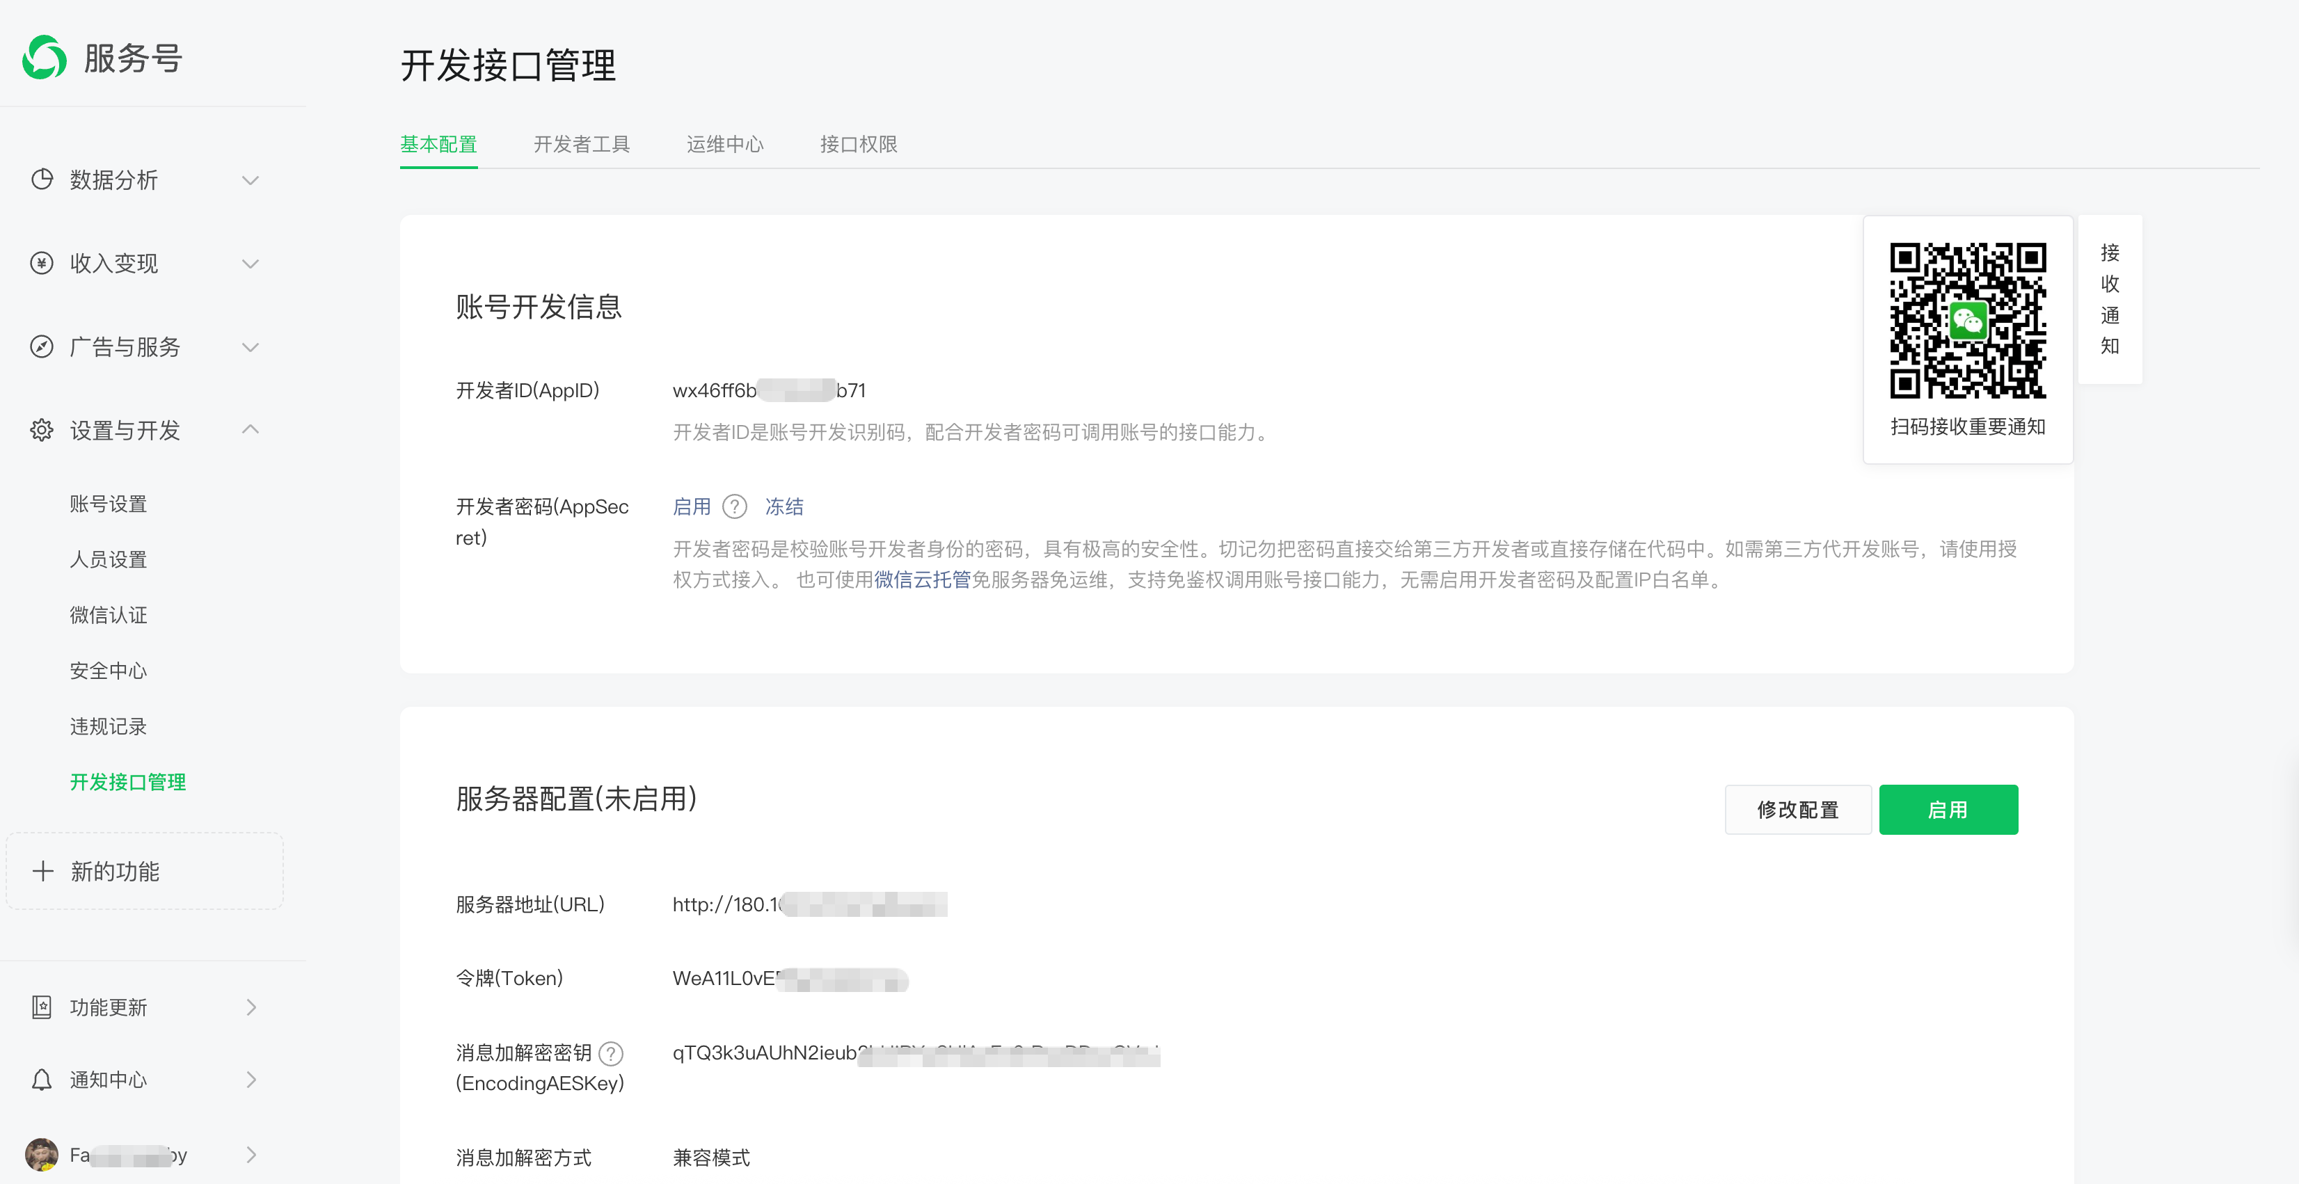Switch to the 开发者工具 tab
Image resolution: width=2299 pixels, height=1184 pixels.
(581, 145)
